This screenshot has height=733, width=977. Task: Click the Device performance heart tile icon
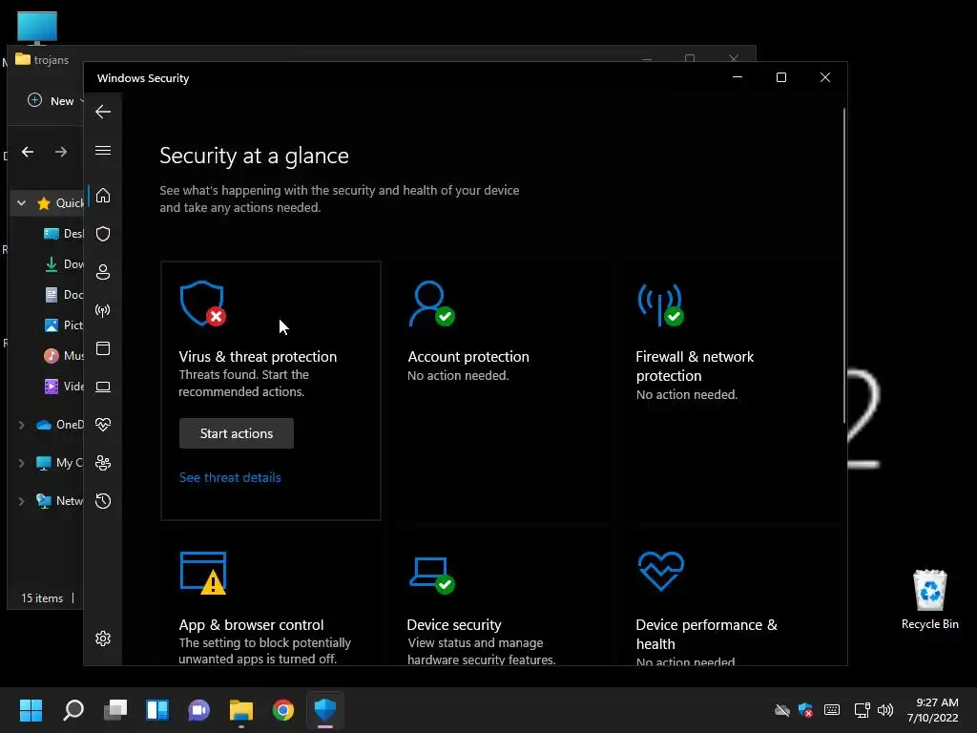[660, 571]
